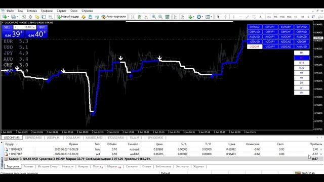Open the chat bubbles icon in toolbar
324x182 pixels.
tap(320, 17)
